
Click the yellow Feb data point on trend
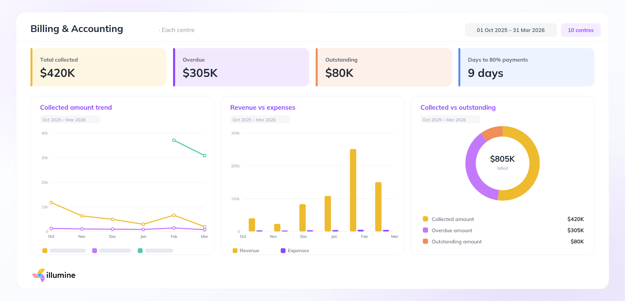pyautogui.click(x=174, y=215)
